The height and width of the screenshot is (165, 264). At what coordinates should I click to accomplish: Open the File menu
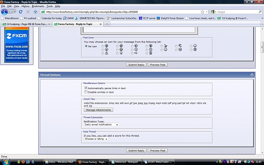coord(3,6)
